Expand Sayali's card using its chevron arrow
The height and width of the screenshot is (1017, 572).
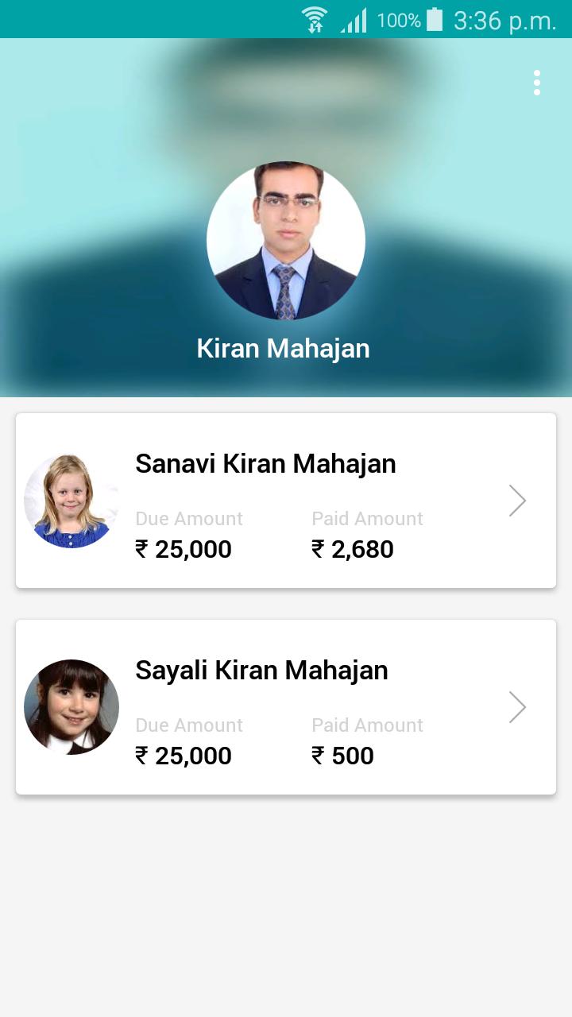[x=518, y=707]
